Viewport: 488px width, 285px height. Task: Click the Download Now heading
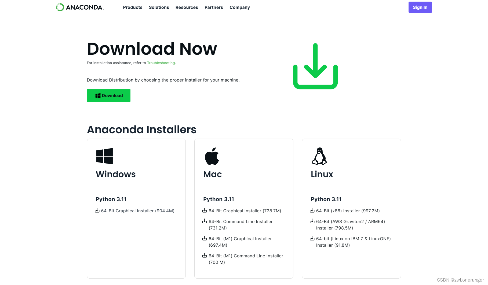click(x=152, y=49)
